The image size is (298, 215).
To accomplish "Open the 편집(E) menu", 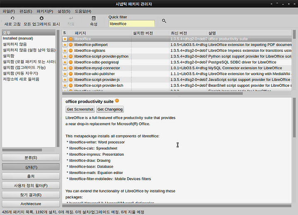I will (26, 11).
